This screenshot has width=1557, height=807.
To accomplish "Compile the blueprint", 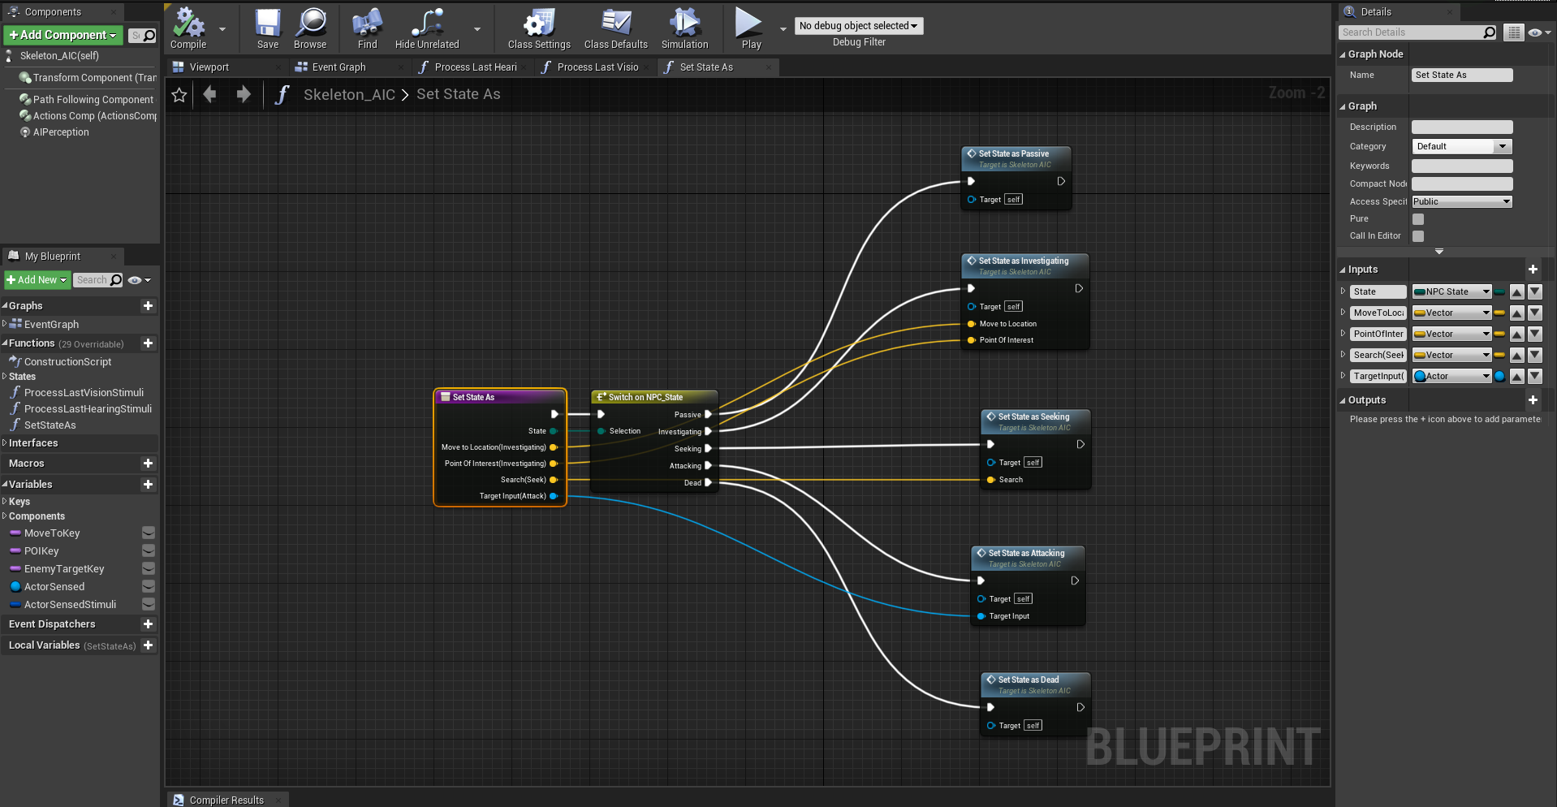I will coord(188,29).
